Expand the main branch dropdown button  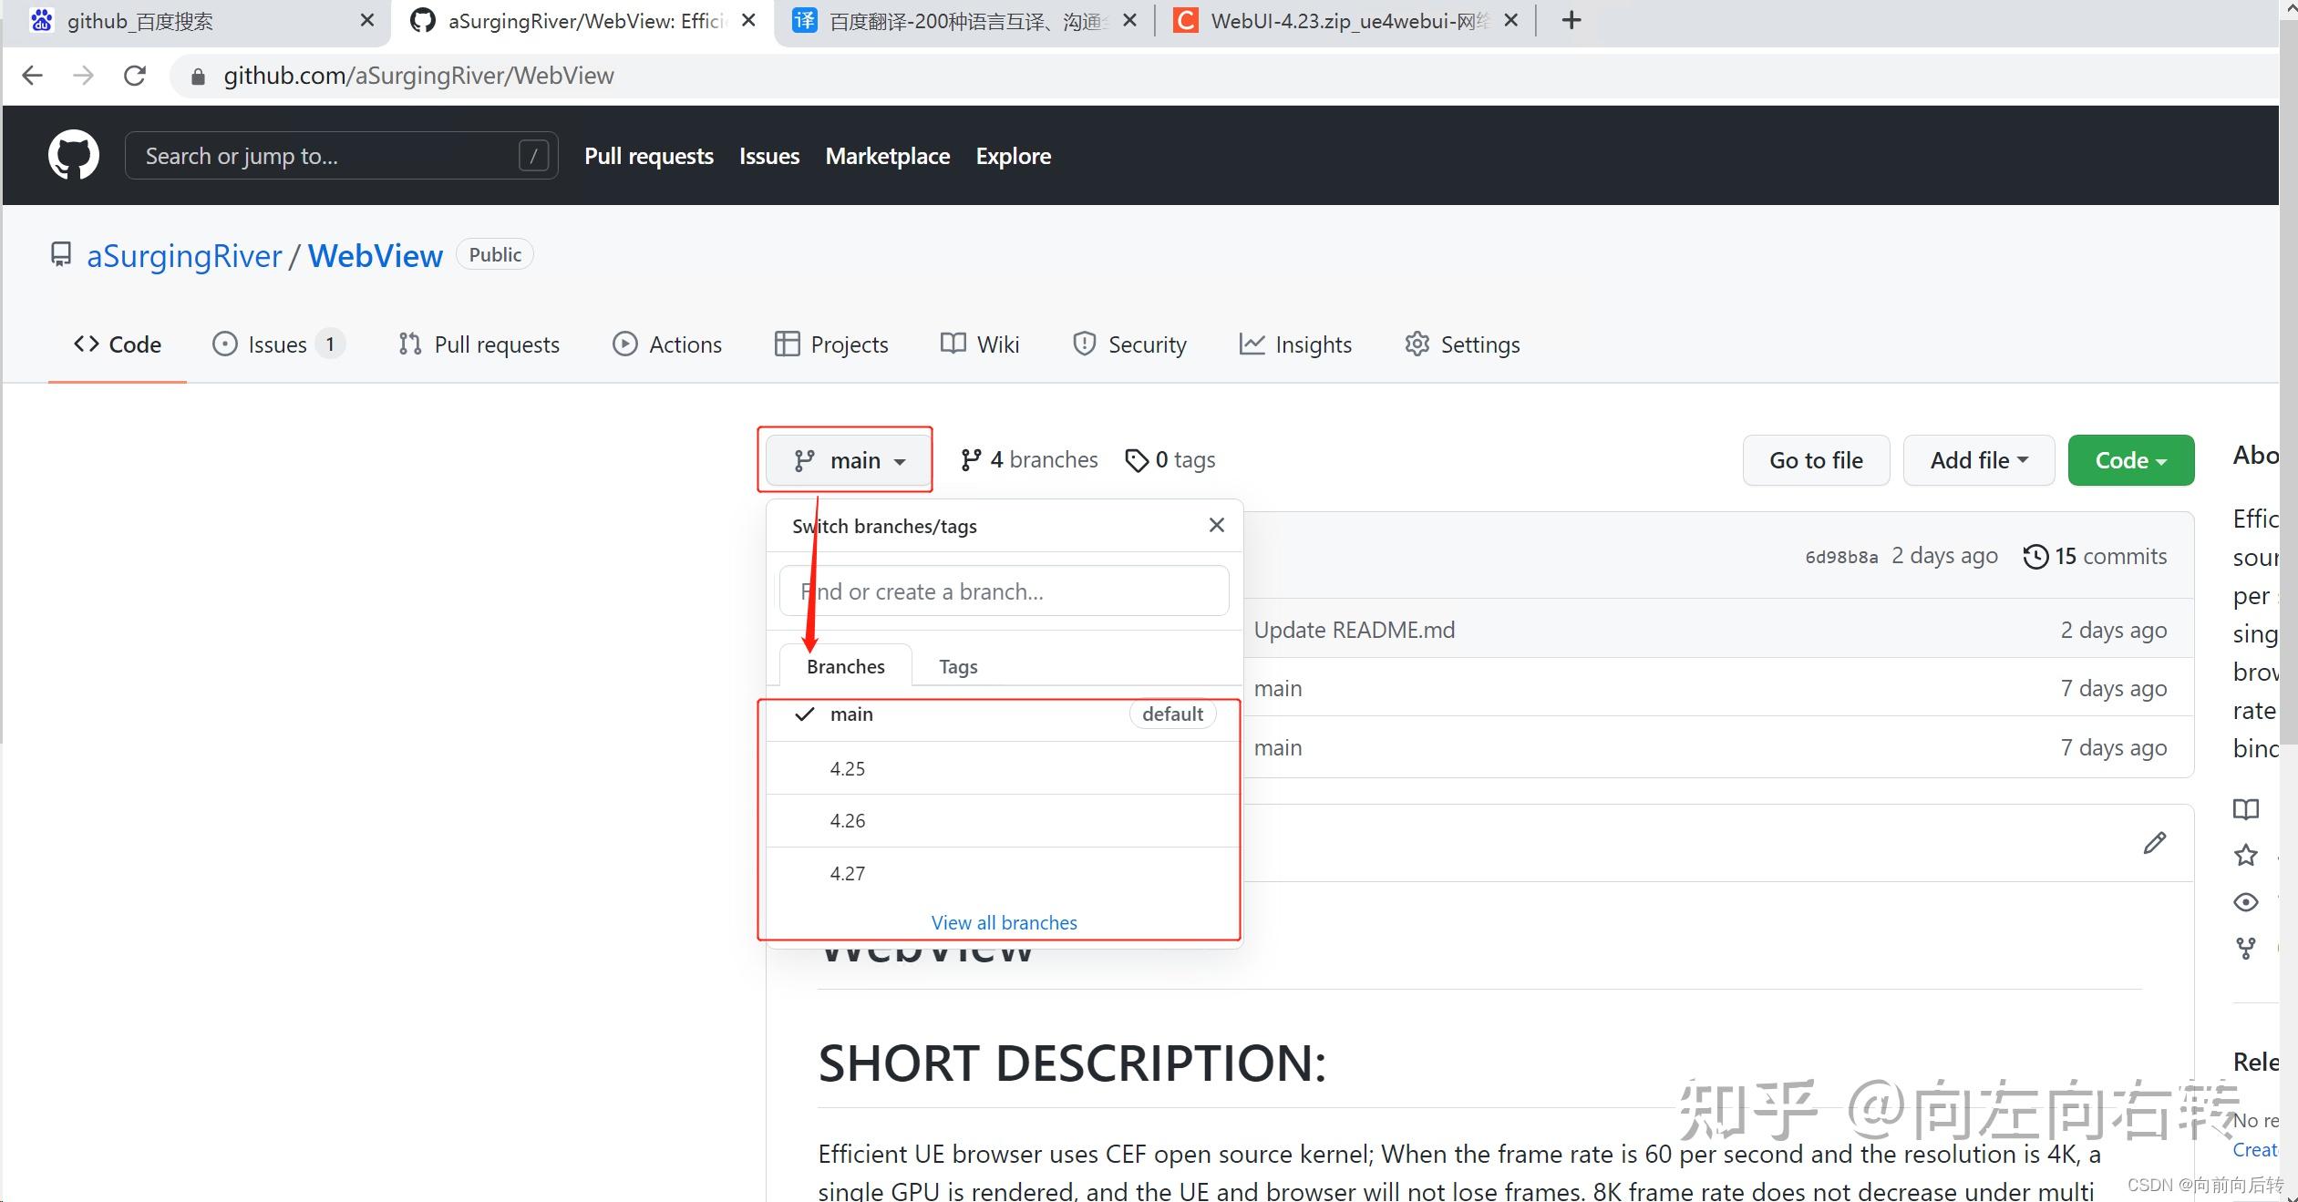[849, 460]
